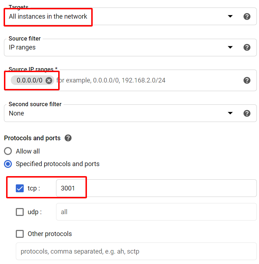259x264 pixels.
Task: Click the IP ranges selected value
Action: 22,47
